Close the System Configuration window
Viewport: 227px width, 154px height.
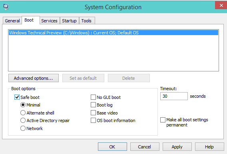point(221,6)
